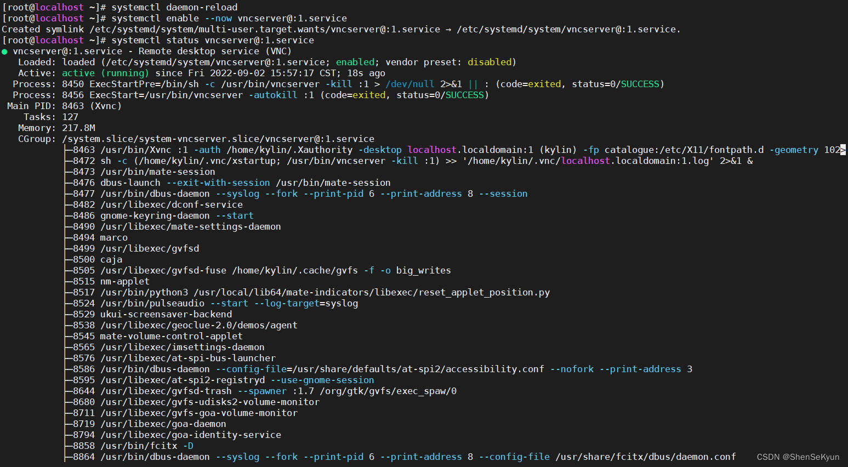The height and width of the screenshot is (467, 848).
Task: Click '8644 /usr/libexec/gvfsd-trash' row
Action: [x=260, y=391]
